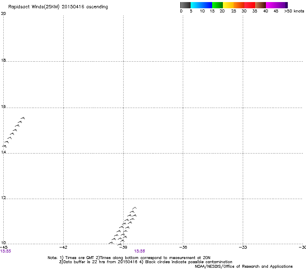Click the '>50 knots' legend label
The width and height of the screenshot is (306, 269).
coord(294,11)
